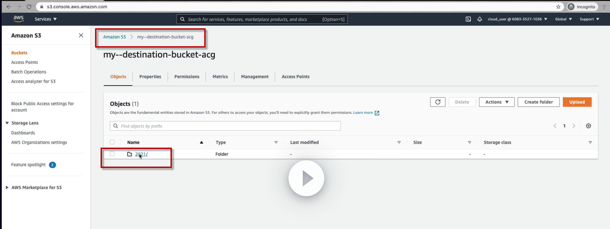Focus the Find objects by prefix field
Image resolution: width=610 pixels, height=229 pixels.
[x=225, y=126]
